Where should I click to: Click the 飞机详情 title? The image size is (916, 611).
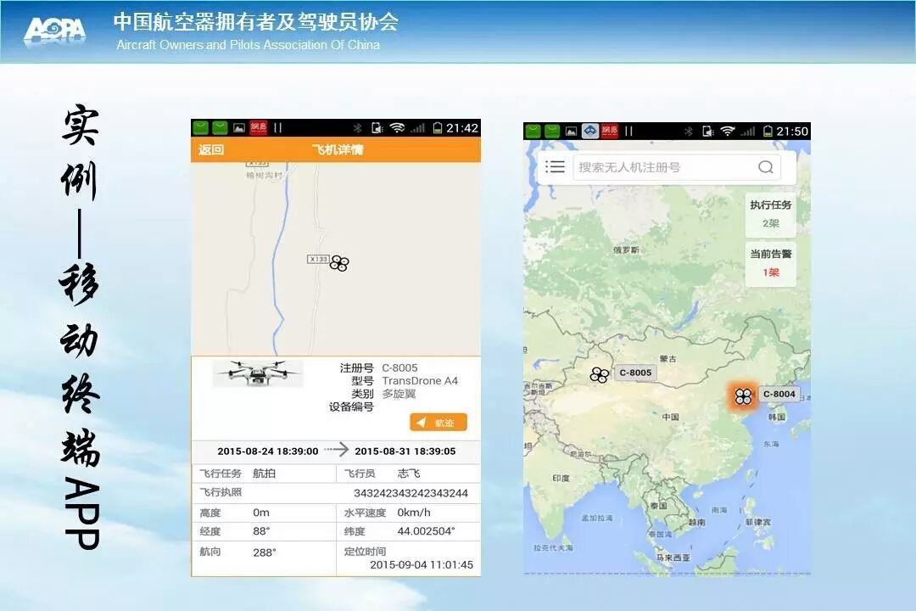click(337, 149)
